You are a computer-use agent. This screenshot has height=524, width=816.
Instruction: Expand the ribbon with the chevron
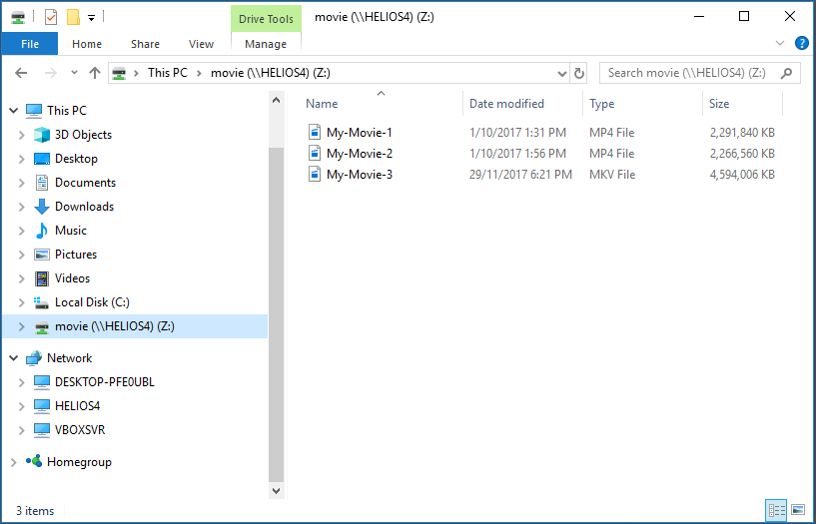pyautogui.click(x=780, y=43)
